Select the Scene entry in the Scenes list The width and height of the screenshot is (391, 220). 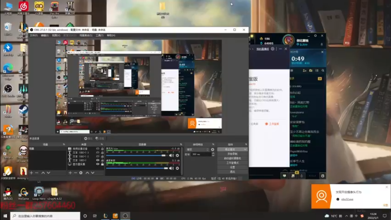47,149
